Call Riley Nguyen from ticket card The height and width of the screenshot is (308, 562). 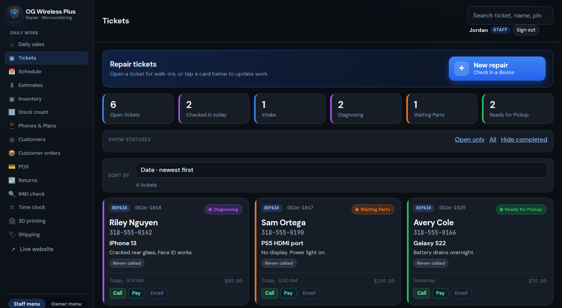click(117, 293)
